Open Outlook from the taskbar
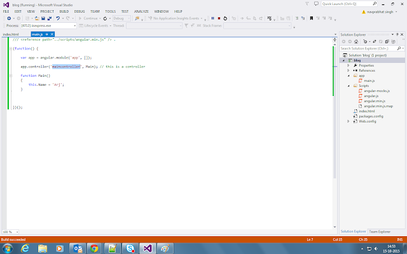This screenshot has height=254, width=407. (x=78, y=248)
